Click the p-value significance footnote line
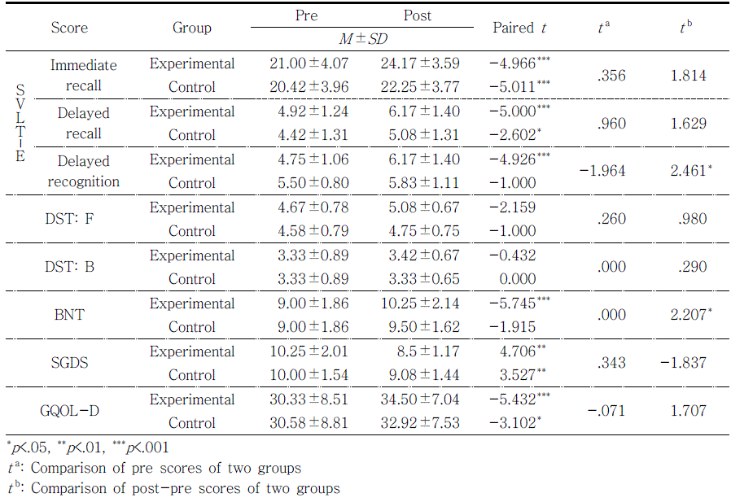The image size is (731, 502). (88, 447)
